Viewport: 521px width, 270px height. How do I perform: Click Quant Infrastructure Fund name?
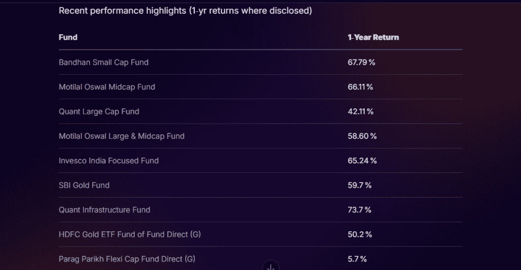point(104,209)
